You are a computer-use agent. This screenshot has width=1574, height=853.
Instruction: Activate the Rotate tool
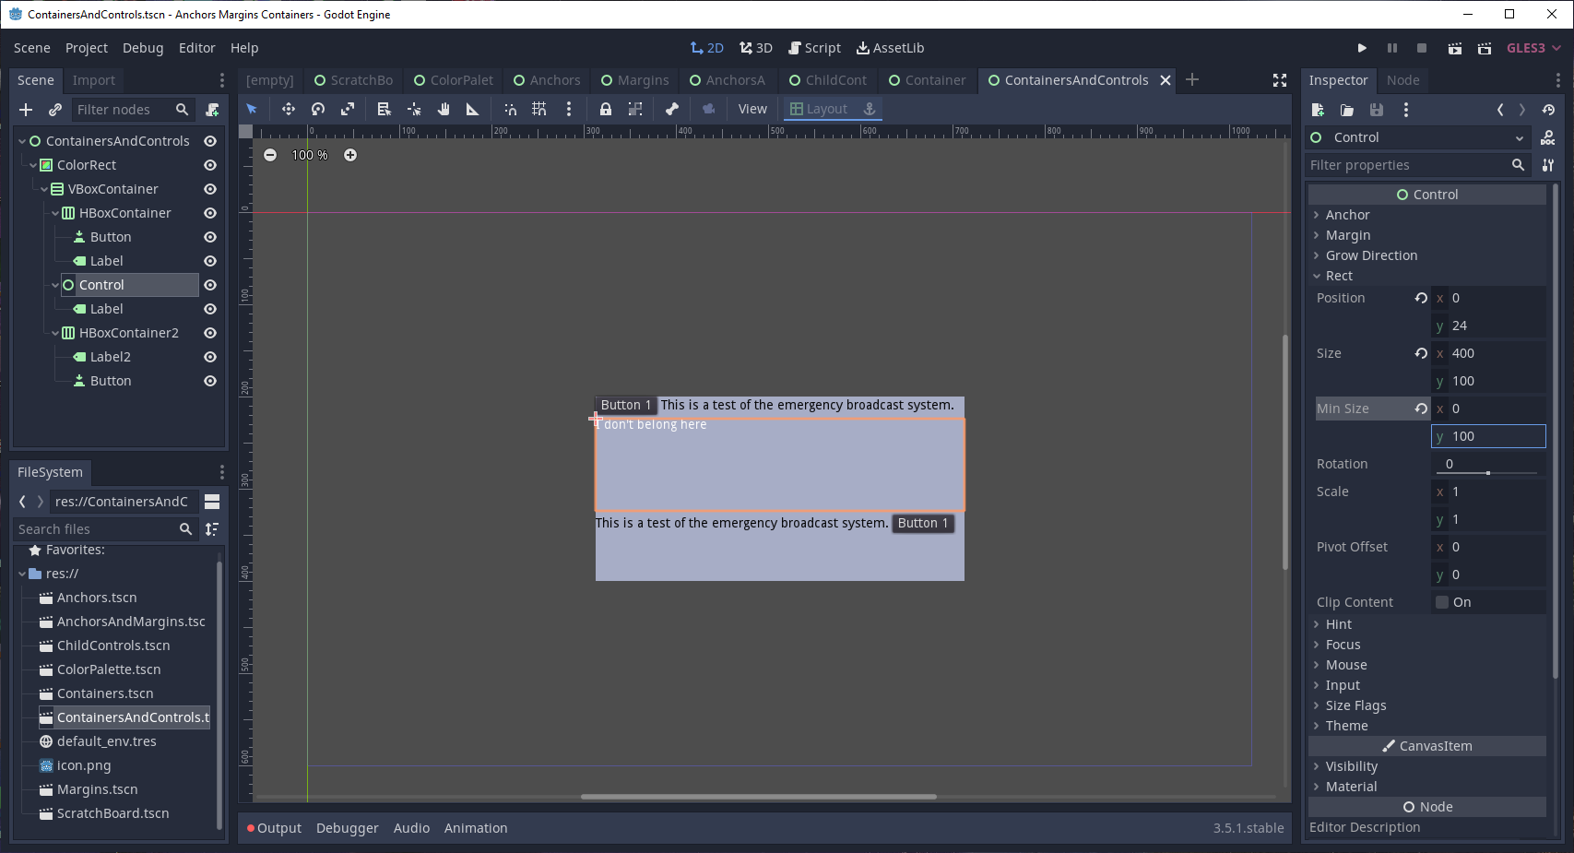[318, 109]
